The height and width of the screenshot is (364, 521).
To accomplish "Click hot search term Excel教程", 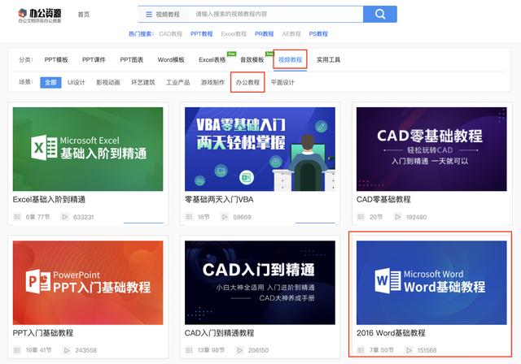I will click(234, 34).
